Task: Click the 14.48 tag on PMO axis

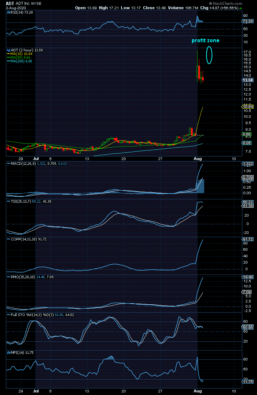Action: (248, 277)
